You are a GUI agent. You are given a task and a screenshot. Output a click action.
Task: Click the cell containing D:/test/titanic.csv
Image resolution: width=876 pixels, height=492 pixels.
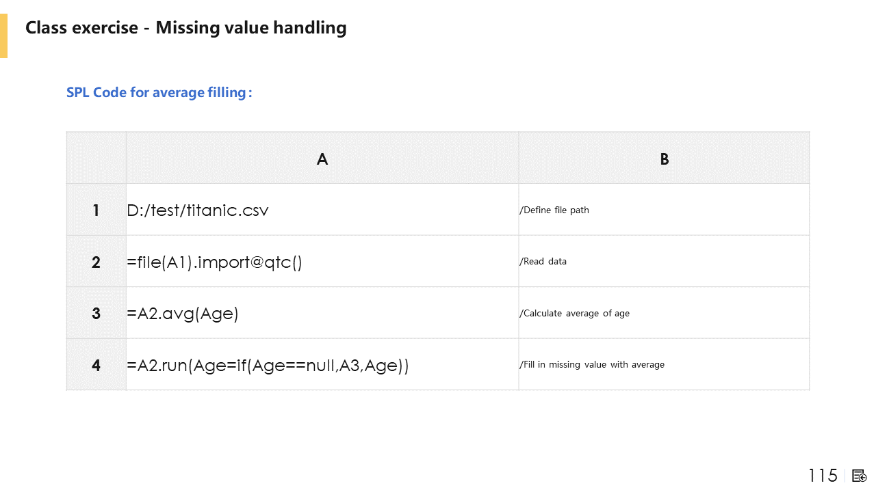tap(198, 210)
